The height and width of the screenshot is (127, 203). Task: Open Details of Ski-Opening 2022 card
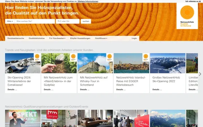pos(157,89)
